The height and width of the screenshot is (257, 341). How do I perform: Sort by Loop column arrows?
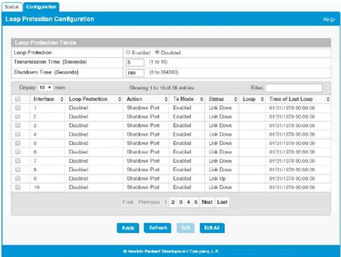coord(262,99)
